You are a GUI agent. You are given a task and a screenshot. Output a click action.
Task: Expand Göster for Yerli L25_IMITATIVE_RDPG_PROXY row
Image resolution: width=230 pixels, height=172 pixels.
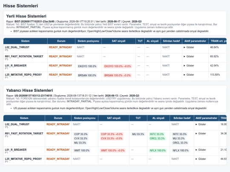point(189,75)
